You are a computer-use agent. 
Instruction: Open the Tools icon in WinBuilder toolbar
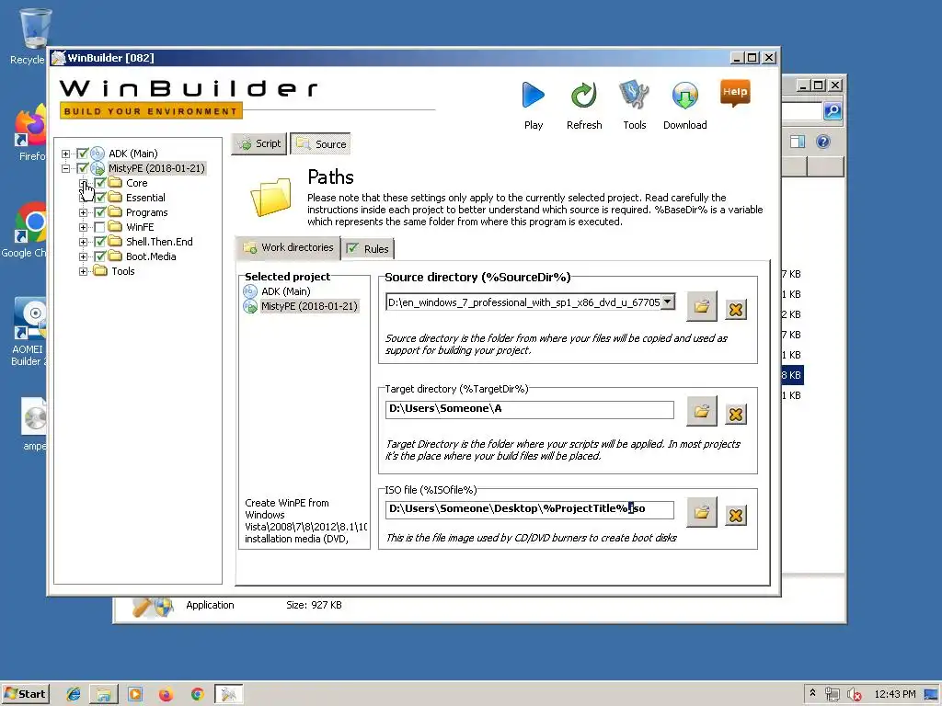click(635, 95)
